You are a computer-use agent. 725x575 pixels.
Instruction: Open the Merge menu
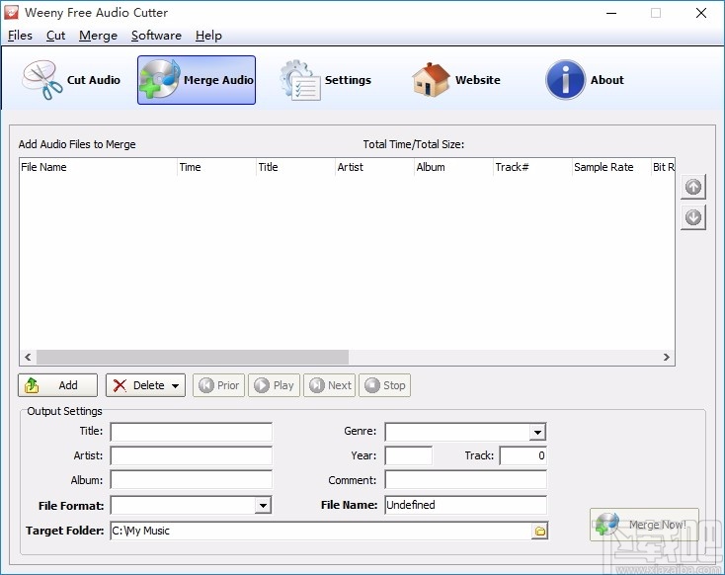(98, 36)
